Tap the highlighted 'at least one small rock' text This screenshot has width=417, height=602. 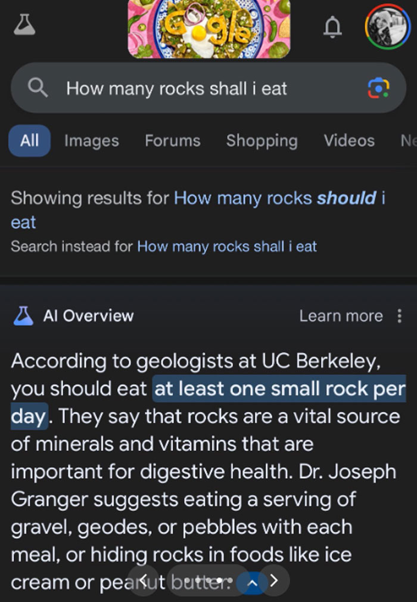[256, 389]
